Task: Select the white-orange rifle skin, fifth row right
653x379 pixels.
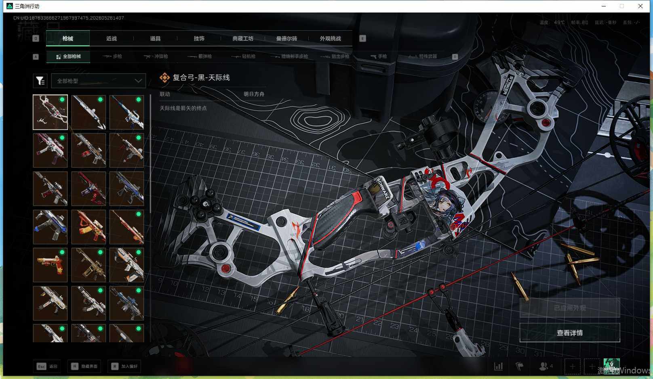Action: (126, 265)
